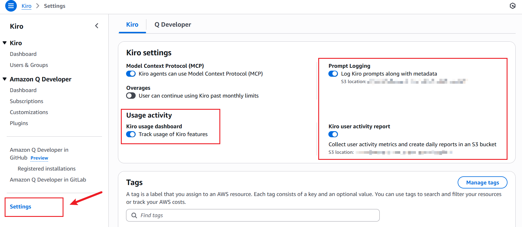This screenshot has height=227, width=522.
Task: Go to Kiro breadcrumb link
Action: tap(26, 6)
